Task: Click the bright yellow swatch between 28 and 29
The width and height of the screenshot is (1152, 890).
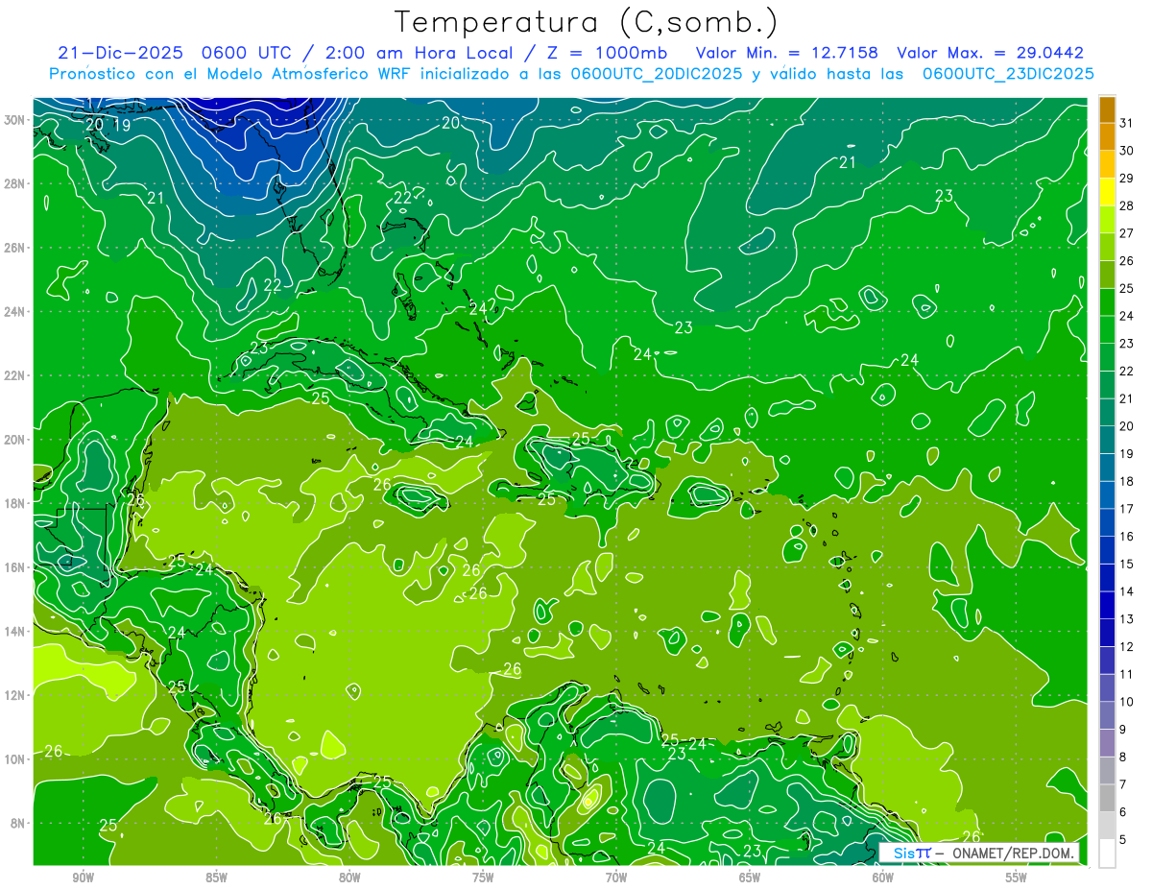Action: (x=1107, y=191)
